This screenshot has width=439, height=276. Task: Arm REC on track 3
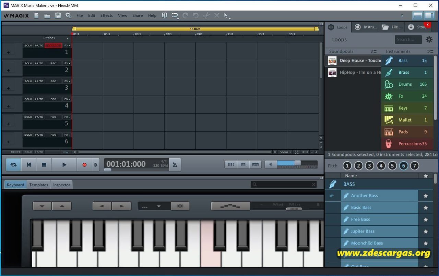[x=53, y=81]
